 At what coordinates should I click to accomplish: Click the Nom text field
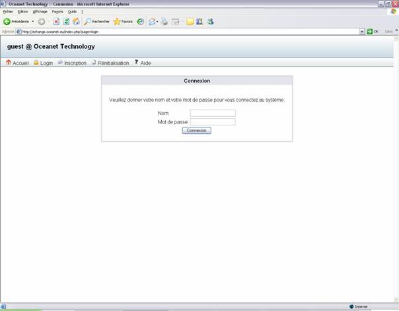(213, 113)
